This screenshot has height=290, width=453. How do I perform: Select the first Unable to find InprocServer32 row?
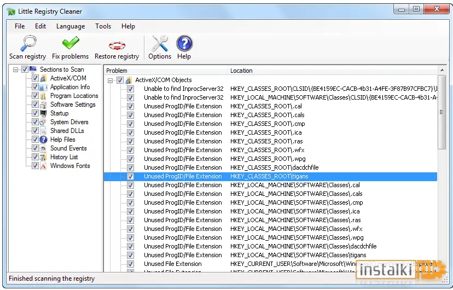[270, 89]
